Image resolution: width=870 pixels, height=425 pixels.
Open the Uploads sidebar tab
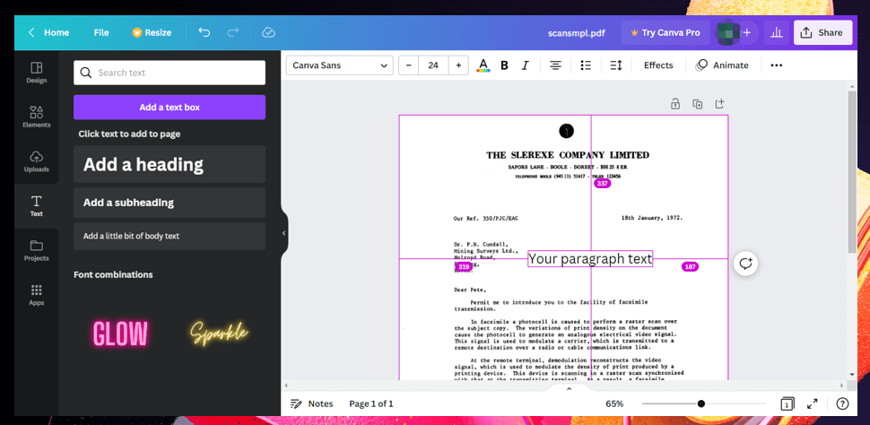37,161
